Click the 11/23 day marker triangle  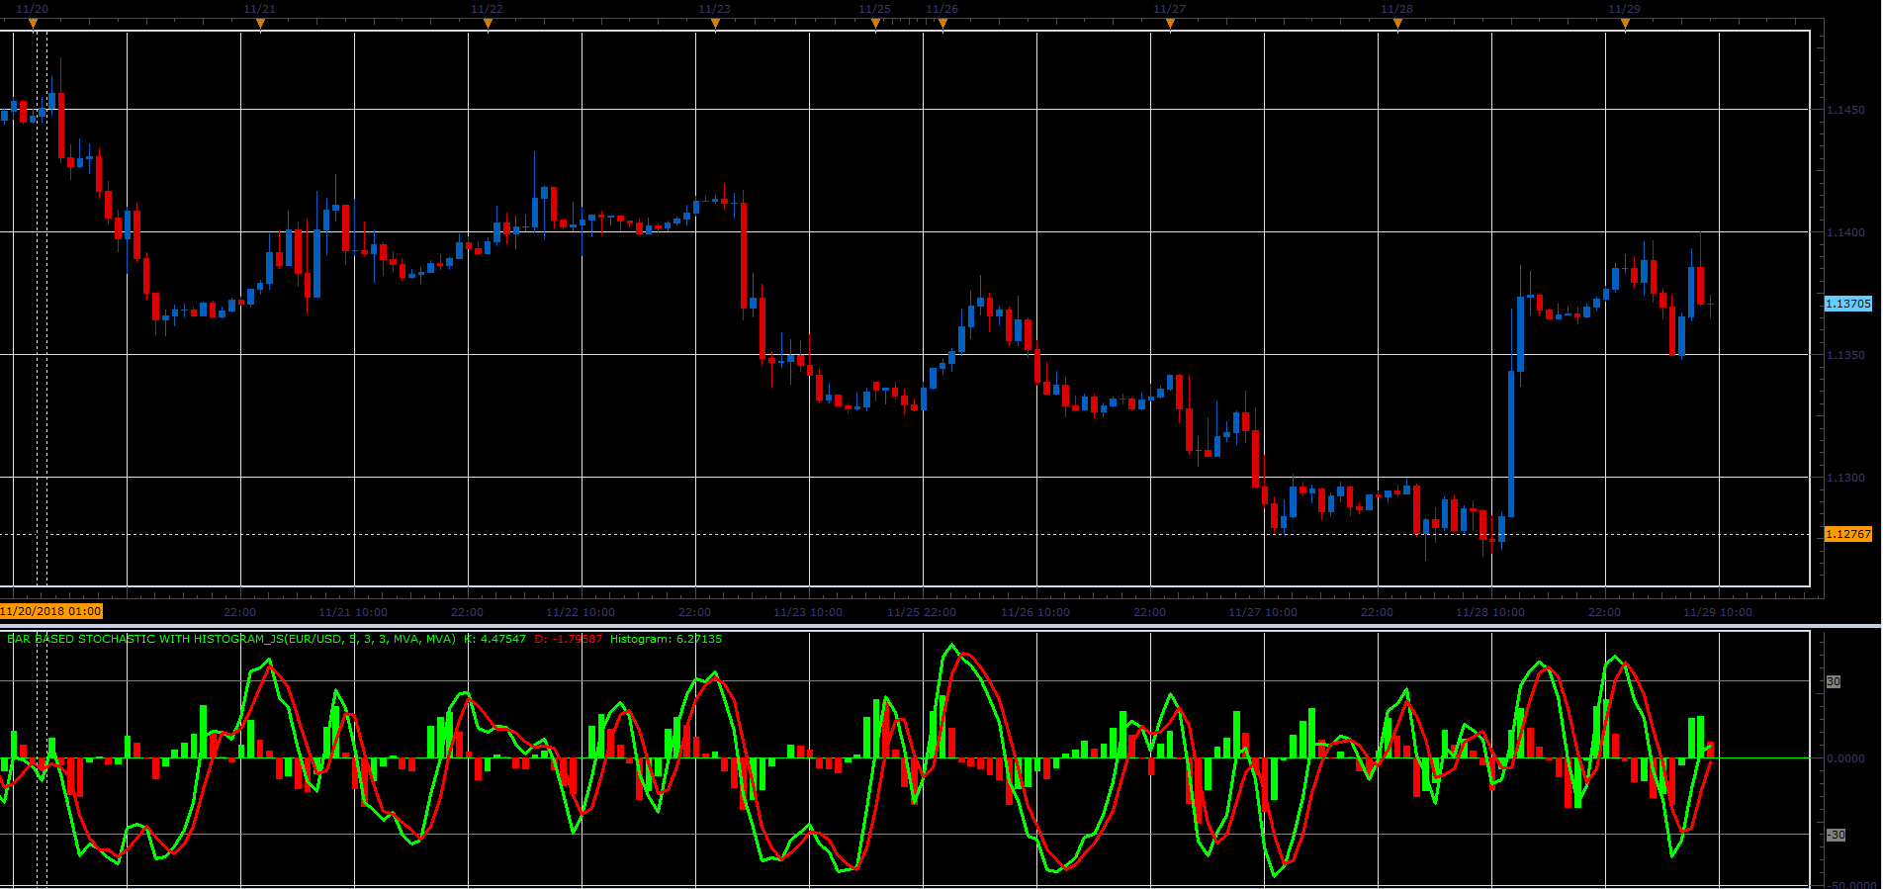click(x=715, y=24)
